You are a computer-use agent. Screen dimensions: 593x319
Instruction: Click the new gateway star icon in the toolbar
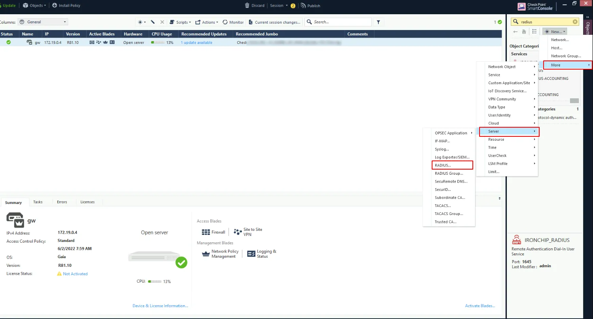tap(142, 22)
